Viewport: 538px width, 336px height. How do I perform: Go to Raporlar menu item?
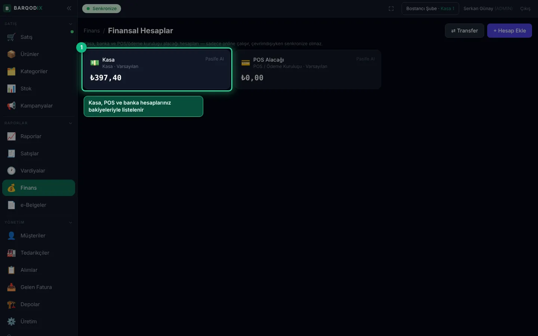tap(38, 136)
